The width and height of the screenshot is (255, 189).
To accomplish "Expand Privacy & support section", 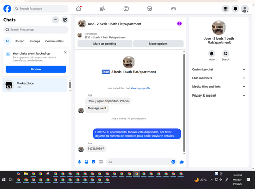I will (219, 96).
